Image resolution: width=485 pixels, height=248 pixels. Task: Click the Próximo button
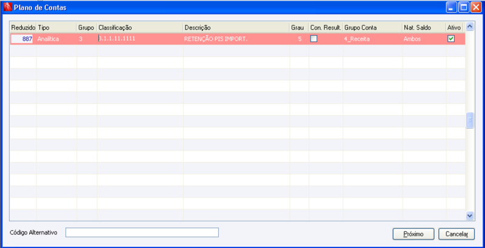pos(413,234)
